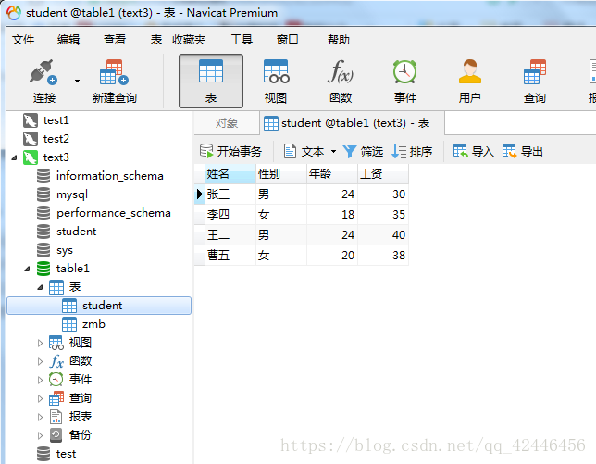This screenshot has height=464, width=596.
Task: Select the zmb table in the tree
Action: (x=93, y=324)
